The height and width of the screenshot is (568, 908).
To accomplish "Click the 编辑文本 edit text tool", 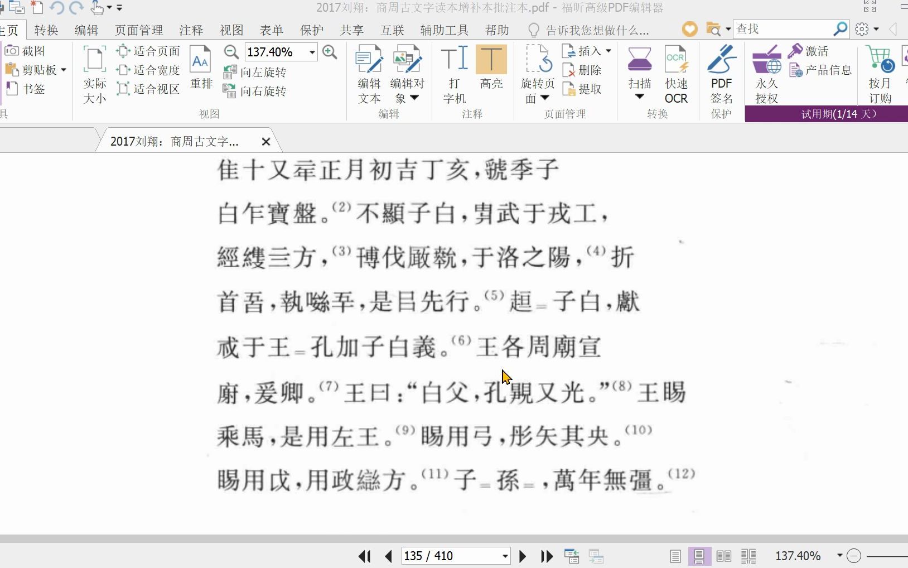I will click(x=369, y=75).
